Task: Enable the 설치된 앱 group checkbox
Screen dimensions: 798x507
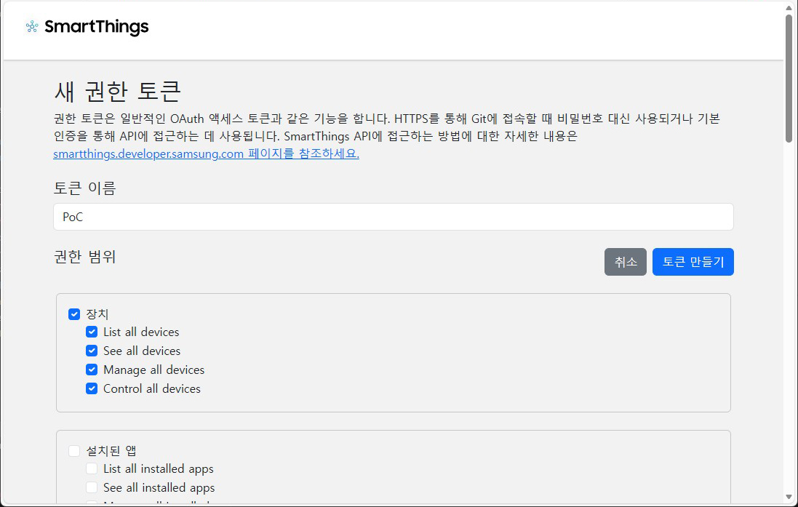Action: pos(74,450)
